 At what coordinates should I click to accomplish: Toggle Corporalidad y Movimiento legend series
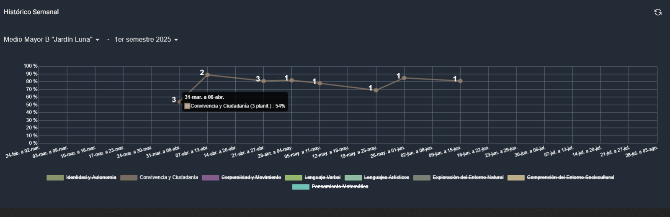251,177
